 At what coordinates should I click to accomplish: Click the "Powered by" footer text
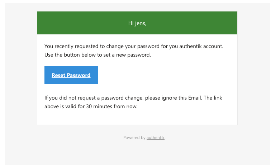(134, 138)
